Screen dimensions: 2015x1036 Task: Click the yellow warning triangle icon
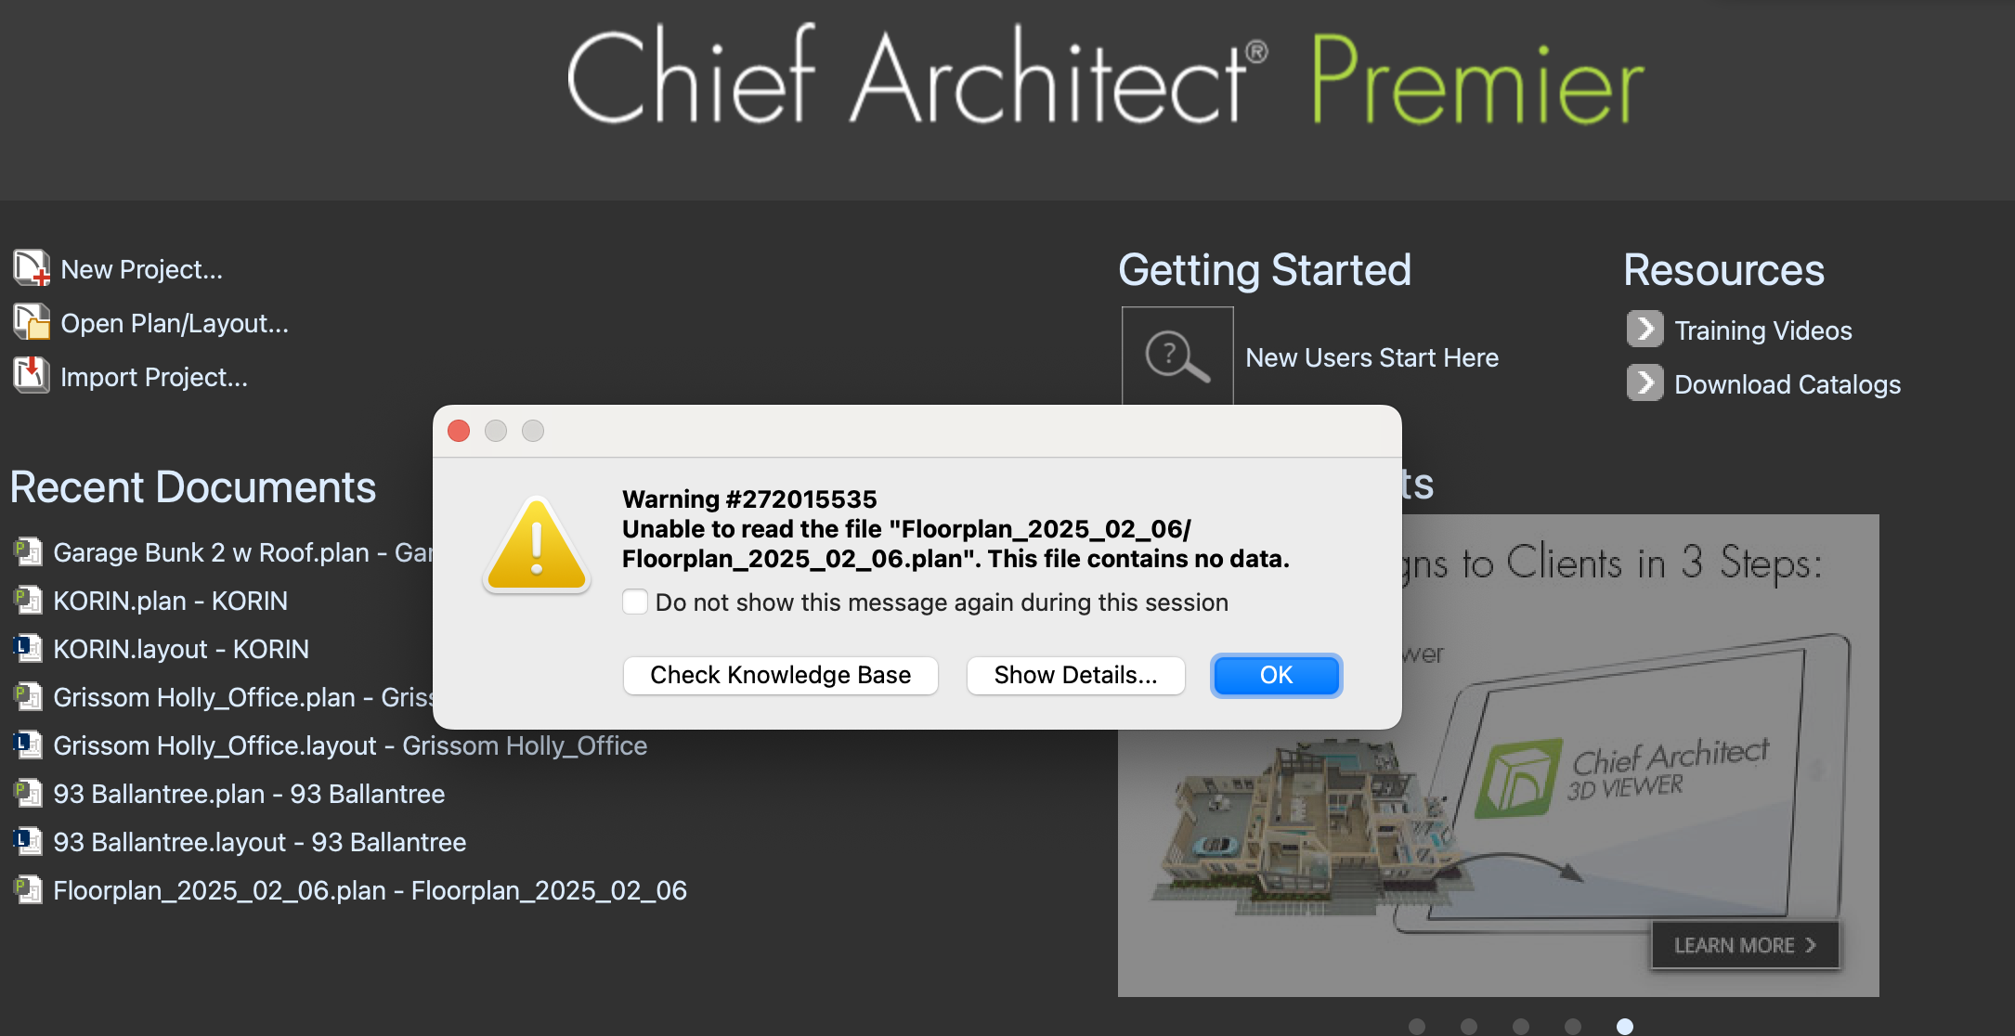537,545
